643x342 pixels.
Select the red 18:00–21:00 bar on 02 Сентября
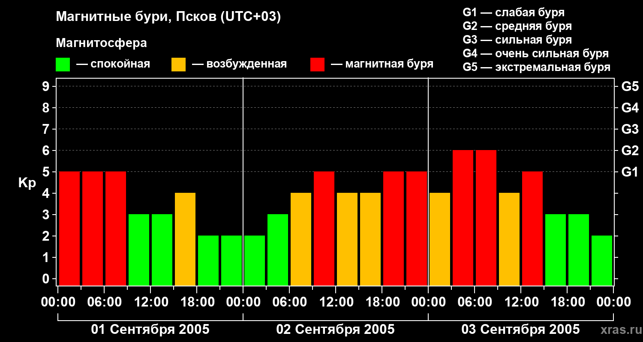tap(394, 228)
